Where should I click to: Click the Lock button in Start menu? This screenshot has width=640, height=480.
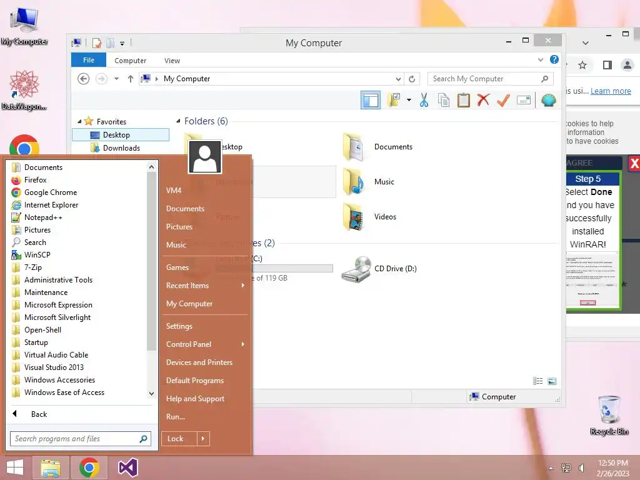click(179, 439)
